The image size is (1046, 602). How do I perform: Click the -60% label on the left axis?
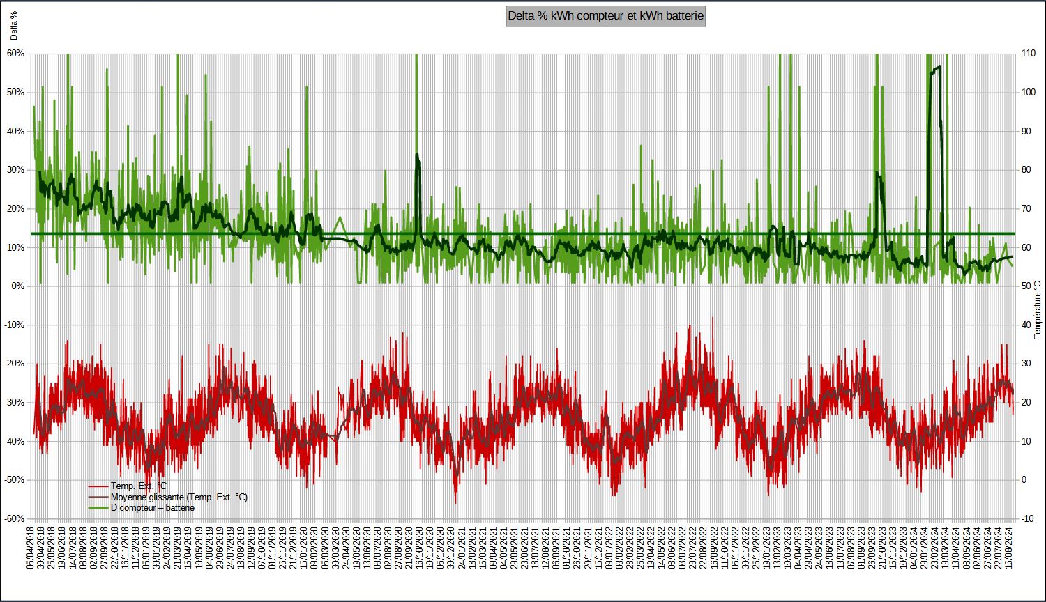pos(15,519)
